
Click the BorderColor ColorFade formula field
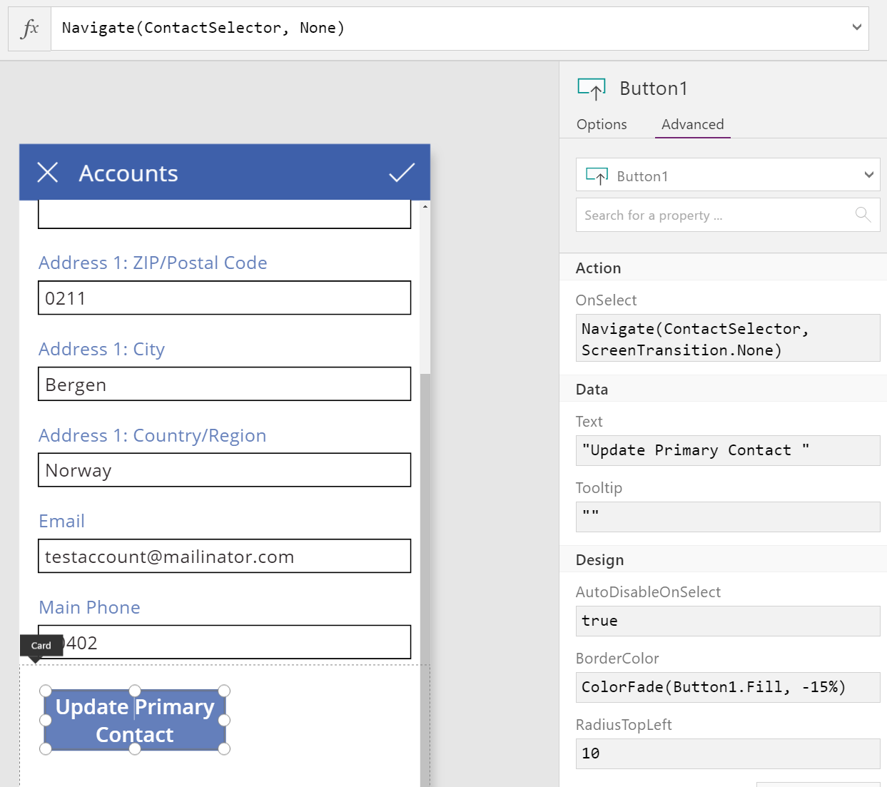(728, 687)
